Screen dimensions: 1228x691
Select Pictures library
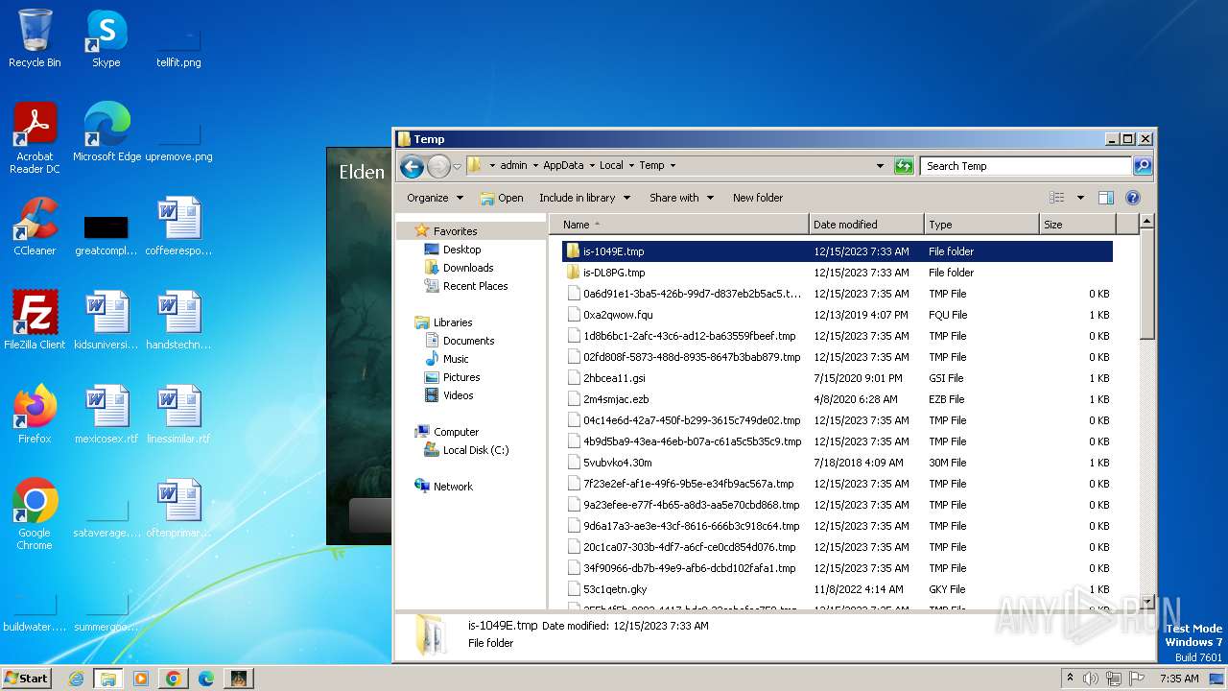coord(461,377)
